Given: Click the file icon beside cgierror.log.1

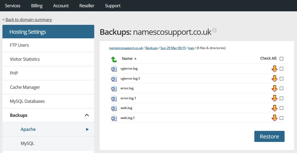Looking at the screenshot, I should tap(114, 79).
